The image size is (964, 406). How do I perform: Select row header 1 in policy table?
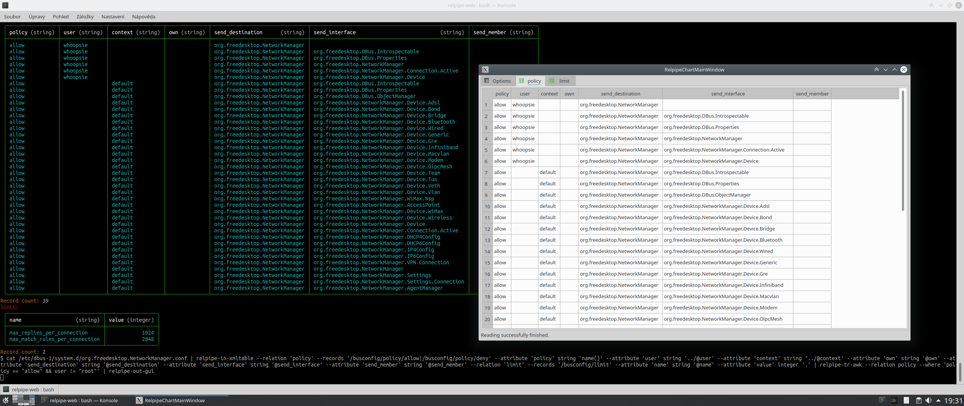coord(487,105)
